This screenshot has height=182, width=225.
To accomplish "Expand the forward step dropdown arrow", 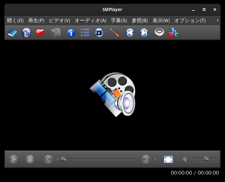I will (x=155, y=159).
